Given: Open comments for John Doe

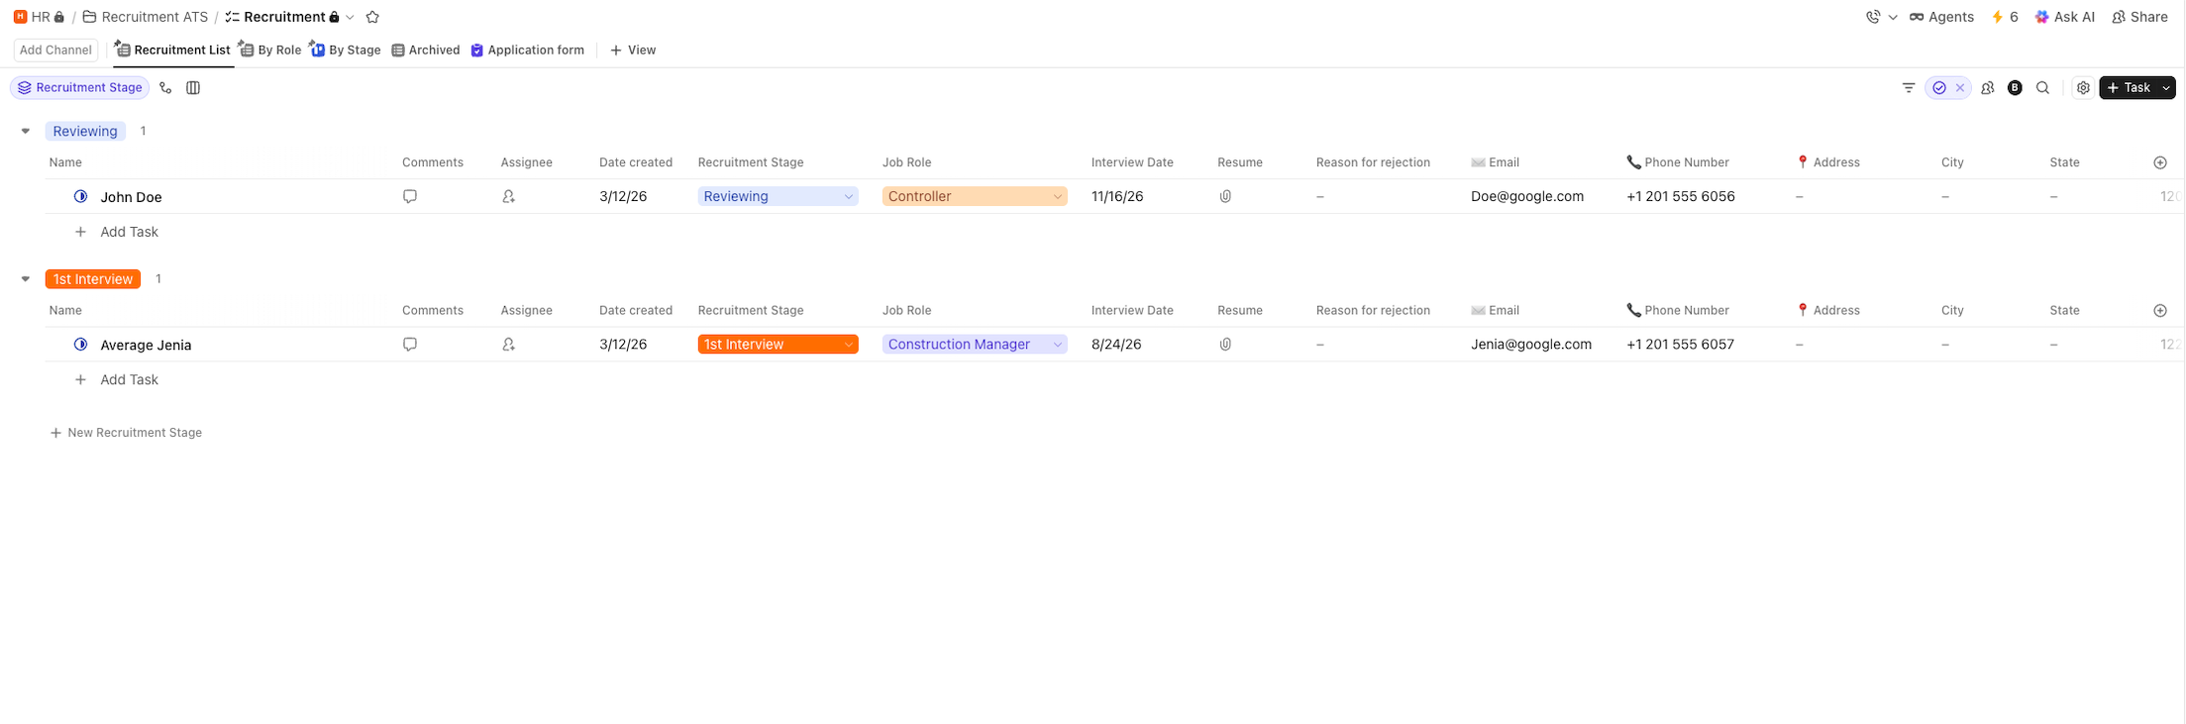Looking at the screenshot, I should [x=410, y=196].
